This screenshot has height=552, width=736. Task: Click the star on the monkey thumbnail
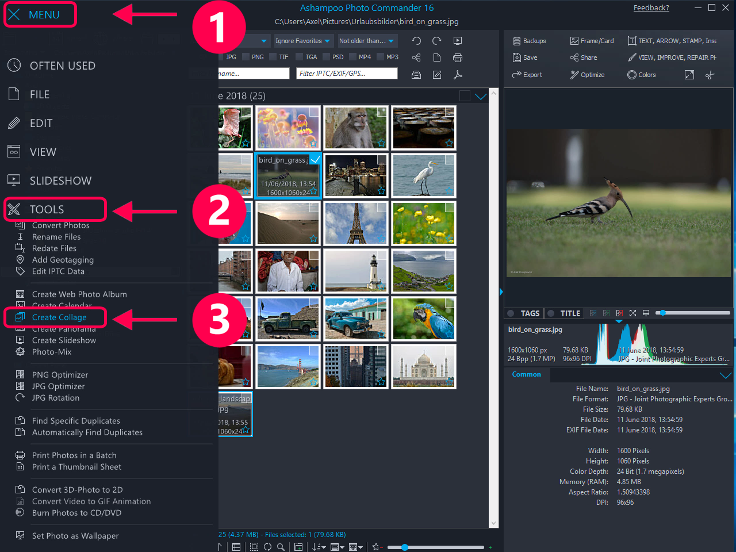(x=381, y=143)
